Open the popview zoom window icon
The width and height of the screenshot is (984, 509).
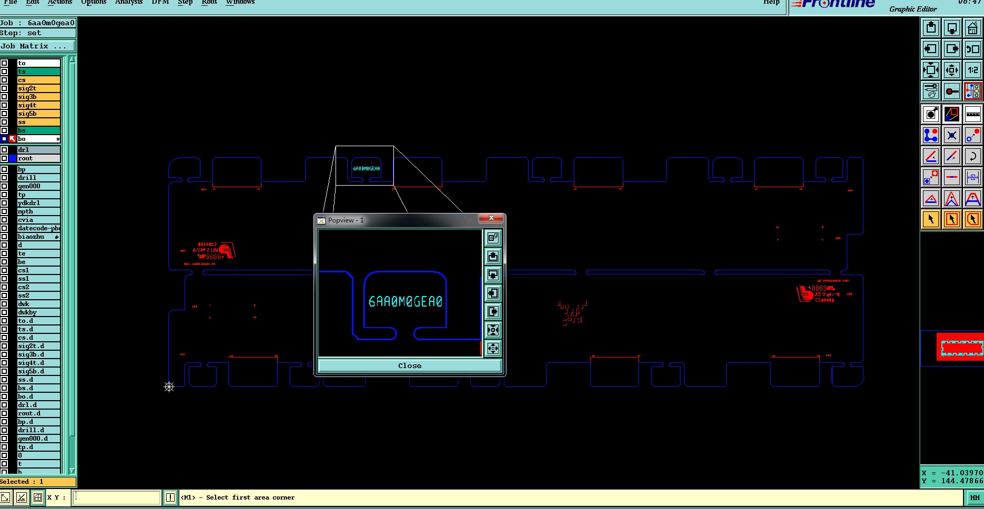click(952, 114)
